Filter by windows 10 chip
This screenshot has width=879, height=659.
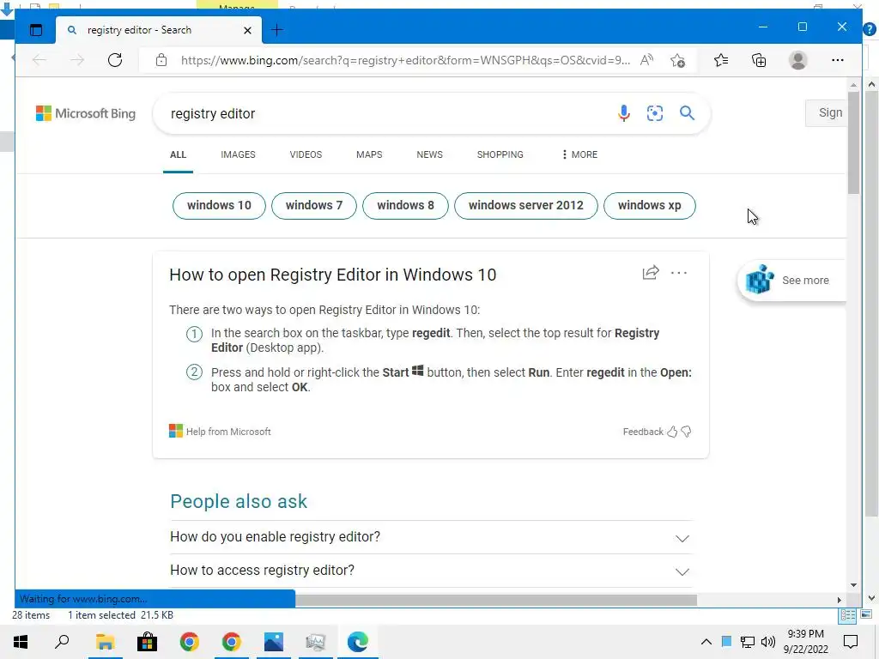click(x=219, y=206)
